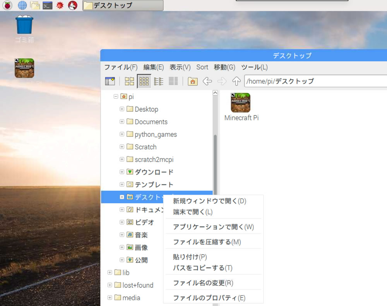Viewport: 387px width, 306px height.
Task: Open the file manager taskbar icon
Action: point(35,5)
